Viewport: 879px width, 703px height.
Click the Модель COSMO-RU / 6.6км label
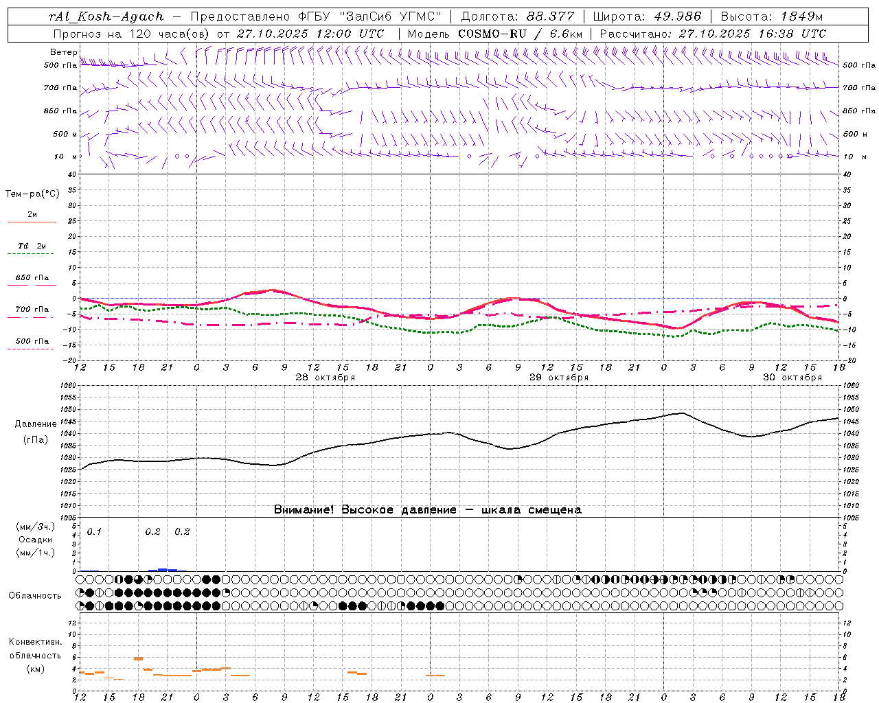click(494, 34)
